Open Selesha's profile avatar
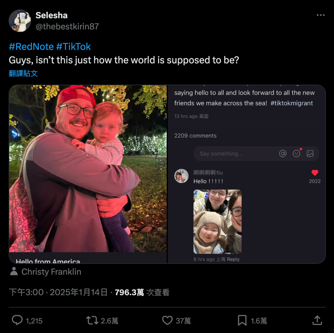Screen dimensions: 334x333 20,21
